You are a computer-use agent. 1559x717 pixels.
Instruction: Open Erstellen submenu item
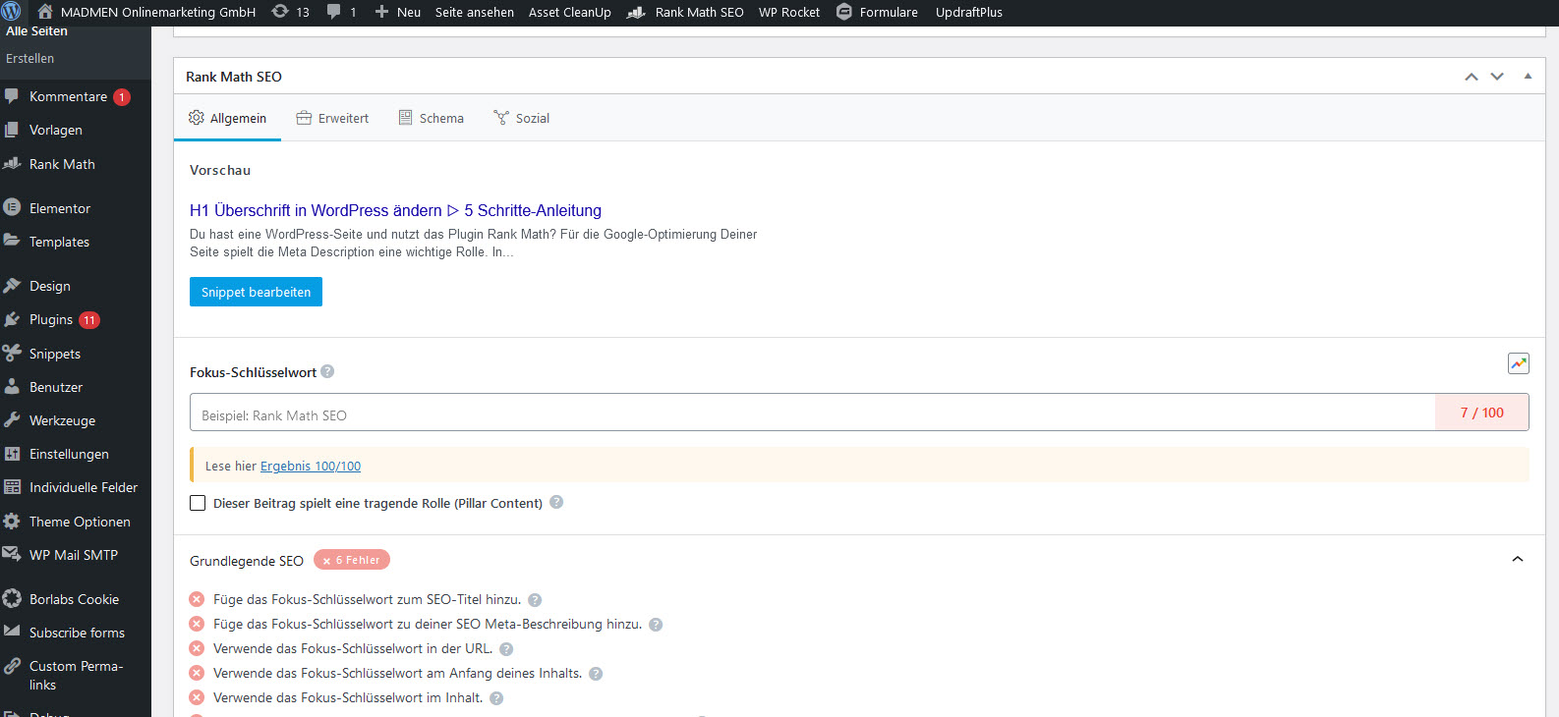(x=30, y=58)
